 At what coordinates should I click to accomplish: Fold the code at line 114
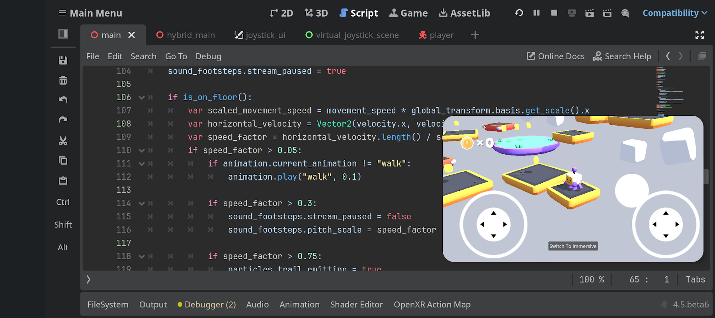click(141, 204)
